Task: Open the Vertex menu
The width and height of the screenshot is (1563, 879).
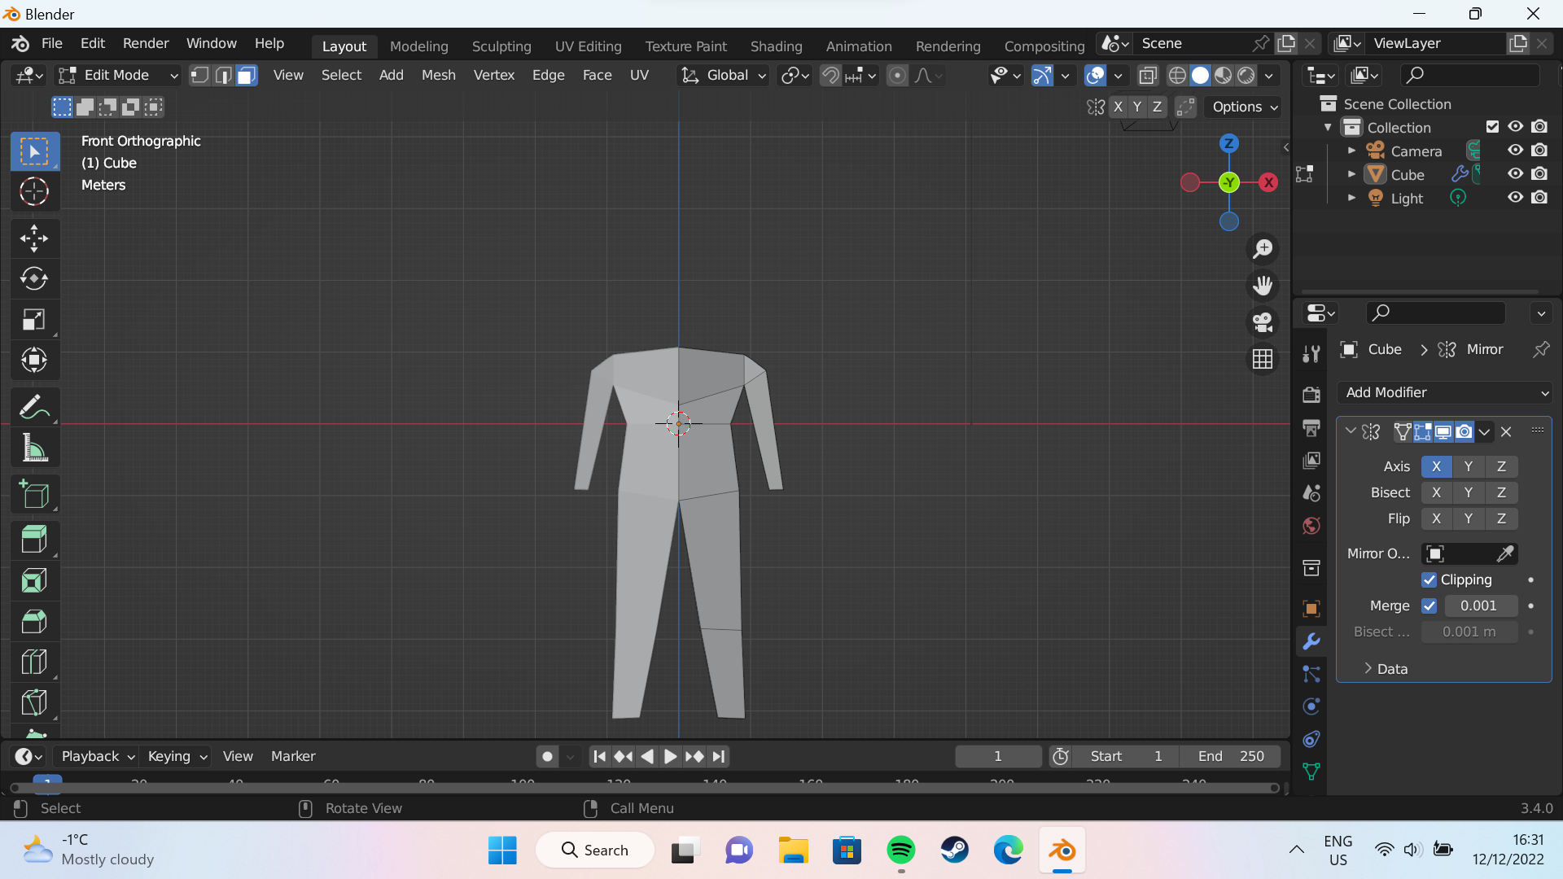Action: click(494, 76)
